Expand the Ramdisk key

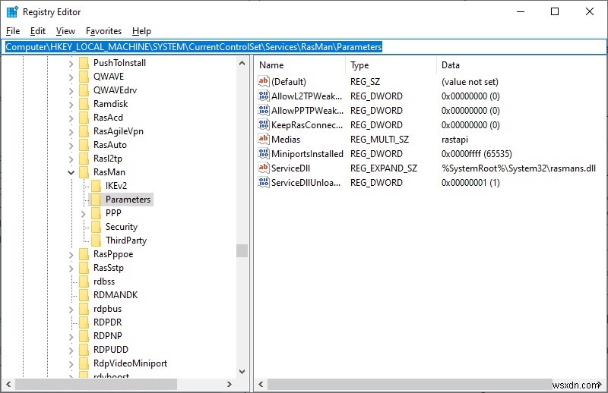click(x=71, y=105)
